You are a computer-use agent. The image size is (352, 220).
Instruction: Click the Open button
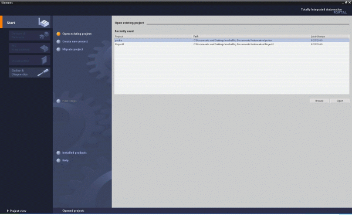click(340, 101)
